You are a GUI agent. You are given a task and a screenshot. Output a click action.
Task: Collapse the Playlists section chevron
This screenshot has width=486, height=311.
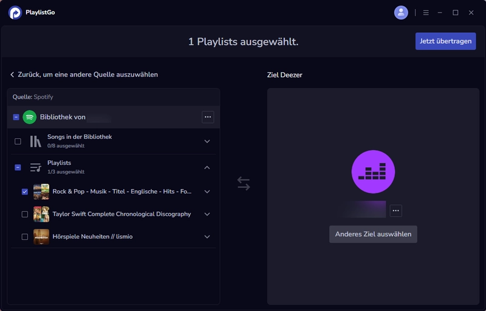point(207,167)
